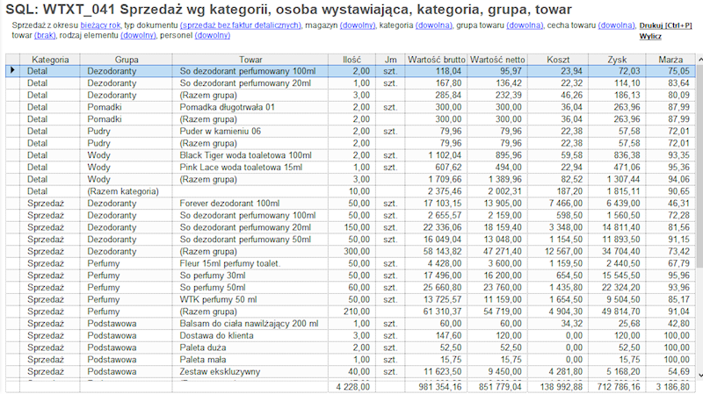
Task: Sort by Wartość netto column header
Action: [497, 60]
